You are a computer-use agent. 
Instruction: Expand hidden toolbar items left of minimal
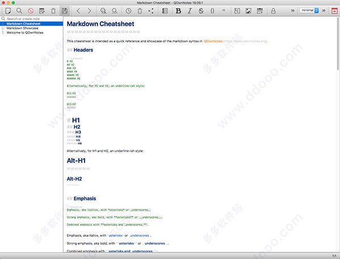[x=293, y=10]
